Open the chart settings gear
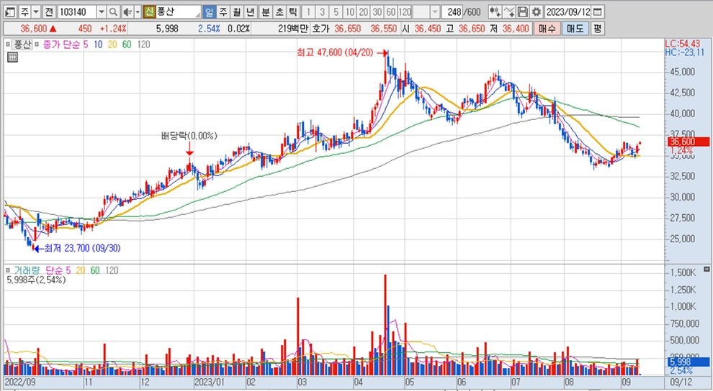Image resolution: width=713 pixels, height=391 pixels. tap(536, 12)
